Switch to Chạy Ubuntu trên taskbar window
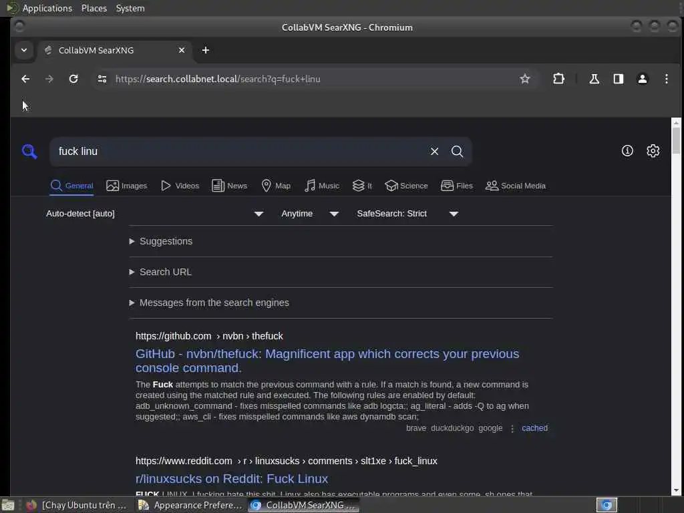684x513 pixels. (76, 505)
